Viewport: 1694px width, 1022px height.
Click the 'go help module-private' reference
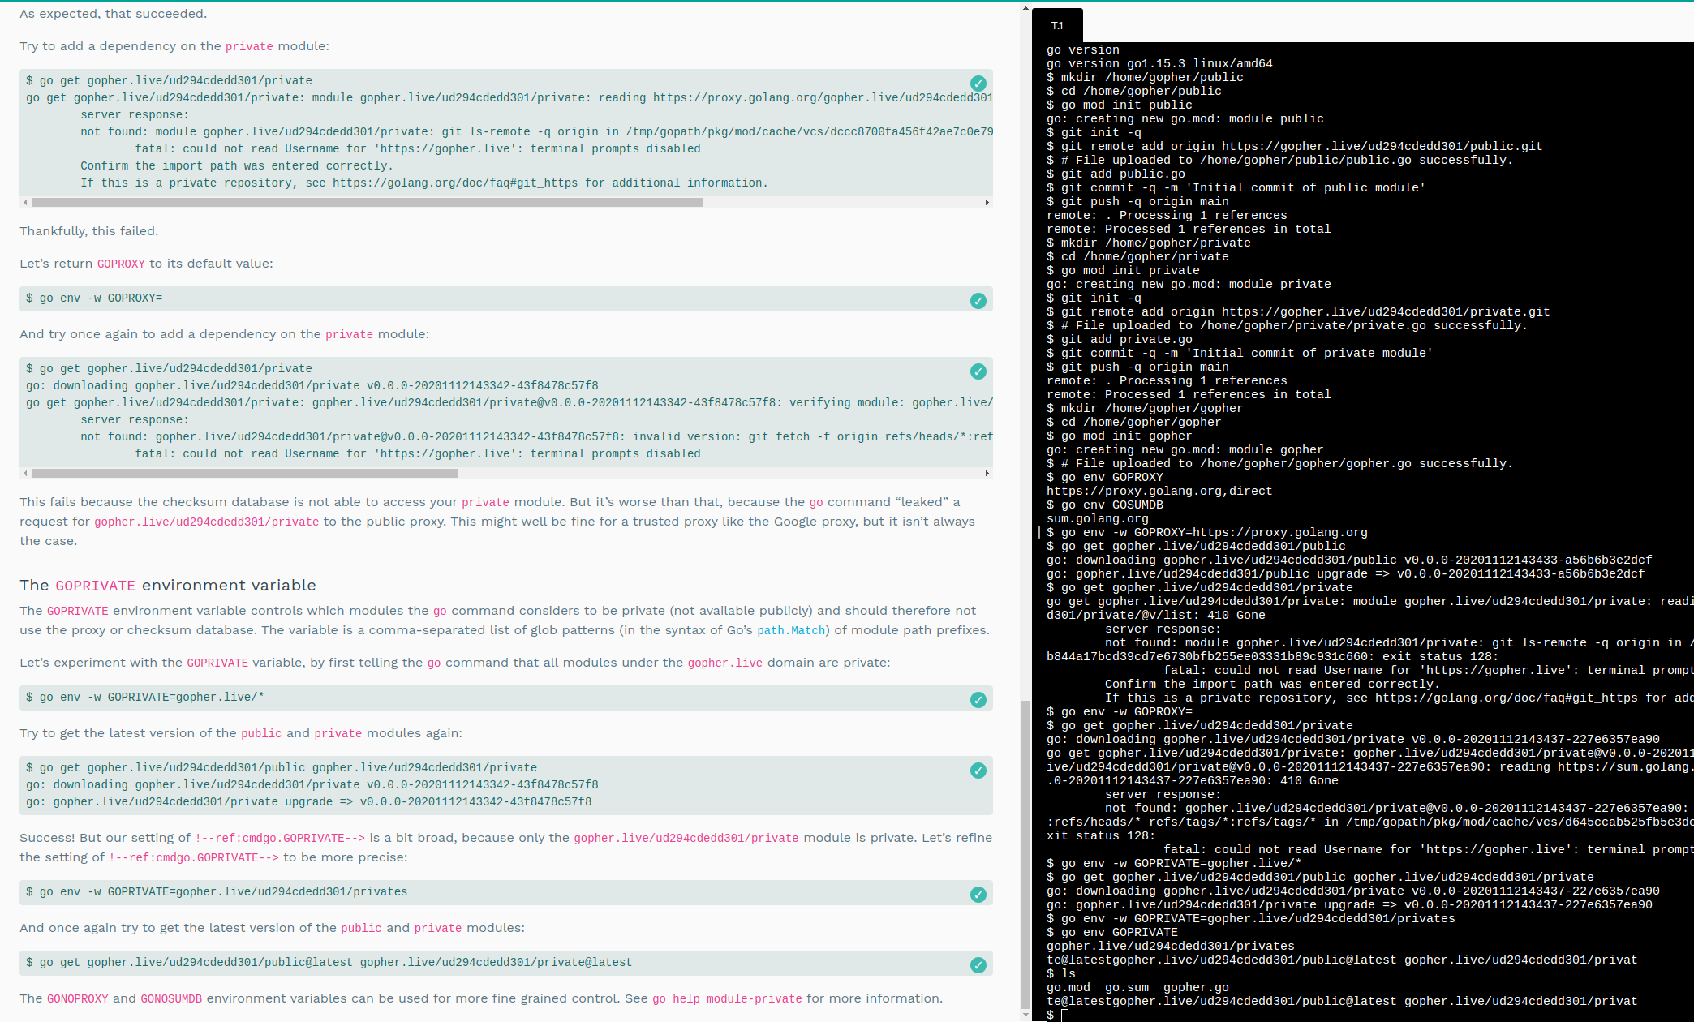point(727,998)
